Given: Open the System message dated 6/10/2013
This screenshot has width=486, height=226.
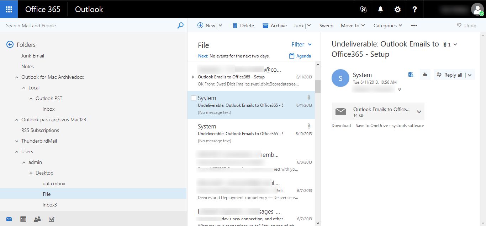Looking at the screenshot, I should click(251, 133).
